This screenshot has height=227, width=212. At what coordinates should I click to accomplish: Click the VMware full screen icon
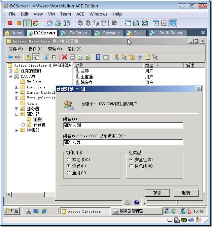pos(136,23)
